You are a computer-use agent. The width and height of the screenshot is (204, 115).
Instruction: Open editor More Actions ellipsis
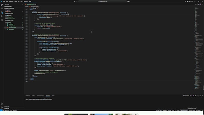point(202,4)
